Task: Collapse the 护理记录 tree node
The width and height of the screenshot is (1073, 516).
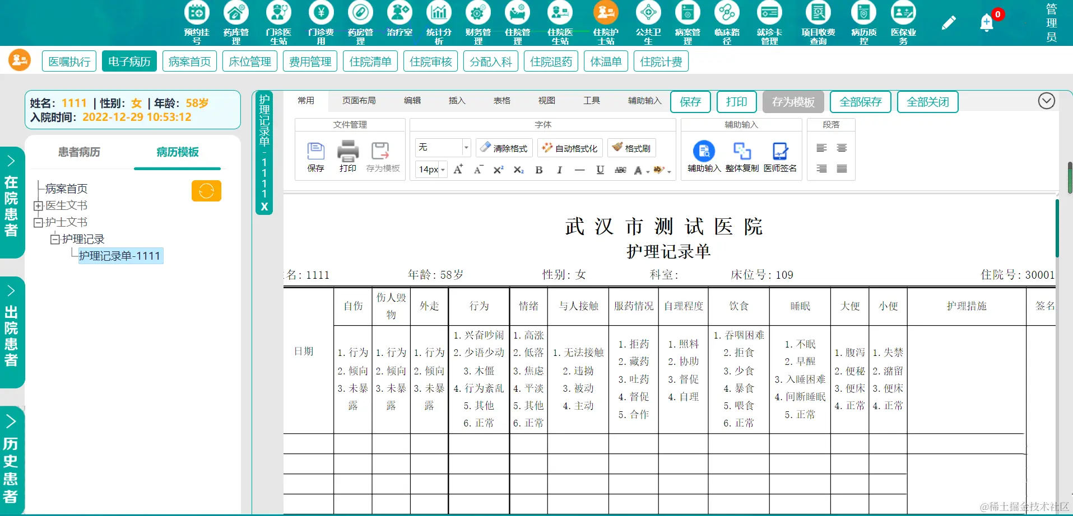Action: [55, 240]
